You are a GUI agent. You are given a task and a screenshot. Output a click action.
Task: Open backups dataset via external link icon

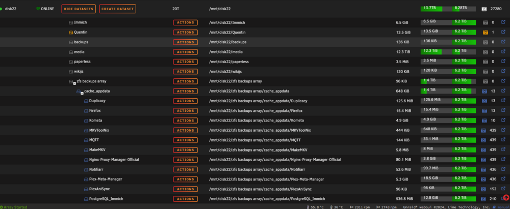click(503, 42)
